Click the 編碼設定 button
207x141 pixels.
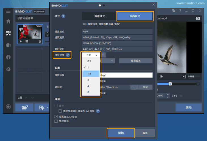coord(136,61)
